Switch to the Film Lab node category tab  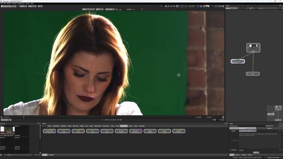[75, 126]
